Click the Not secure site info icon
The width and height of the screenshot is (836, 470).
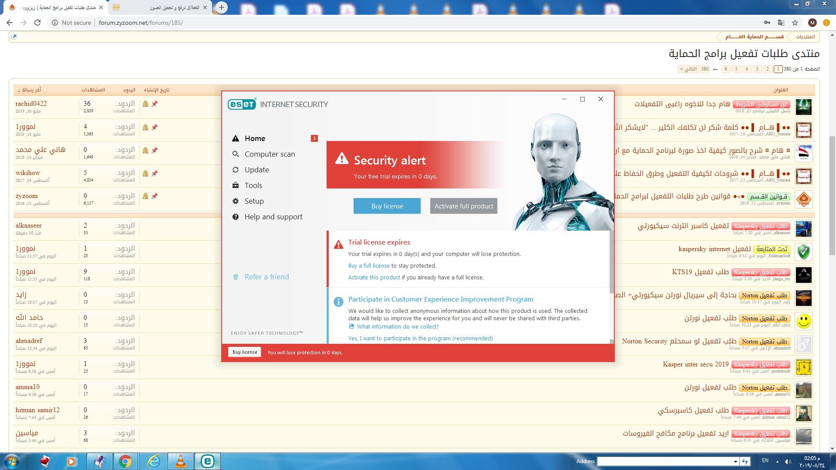tap(55, 23)
